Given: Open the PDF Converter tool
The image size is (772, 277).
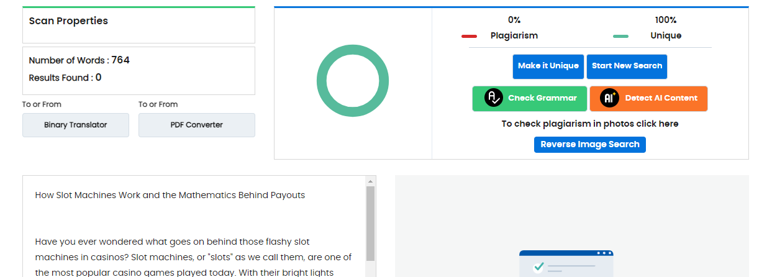Looking at the screenshot, I should tap(196, 125).
